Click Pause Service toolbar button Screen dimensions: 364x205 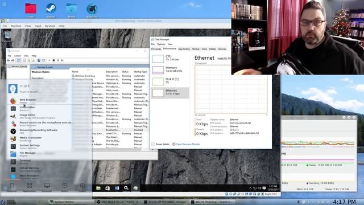pyautogui.click(x=58, y=60)
